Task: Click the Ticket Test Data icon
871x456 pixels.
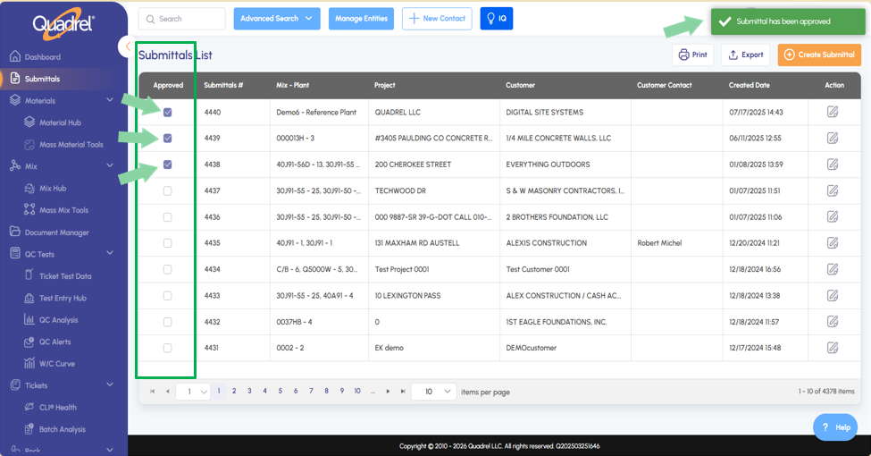Action: 29,275
